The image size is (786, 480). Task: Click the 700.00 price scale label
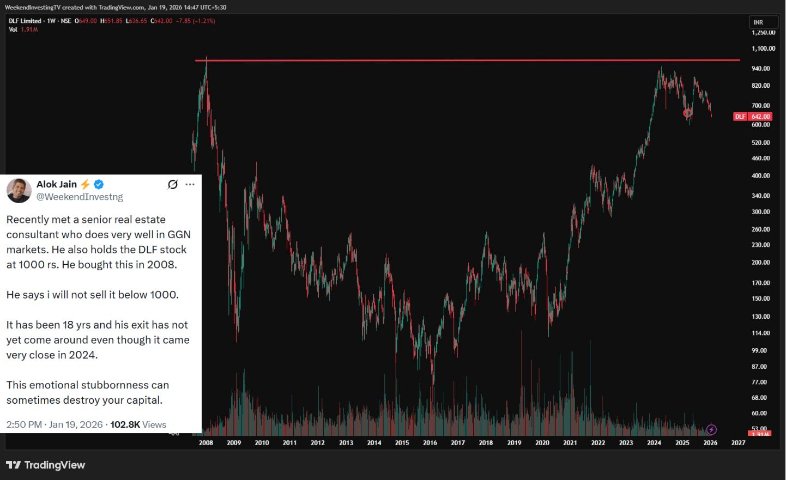761,106
